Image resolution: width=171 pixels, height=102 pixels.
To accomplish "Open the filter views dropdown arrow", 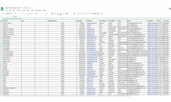I will point(100,13).
